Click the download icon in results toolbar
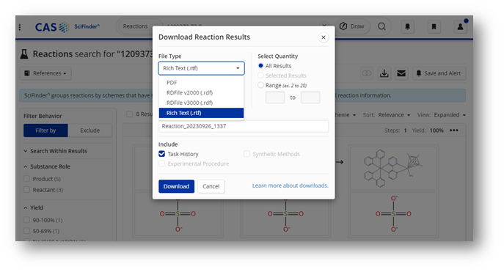504x272 pixels. click(x=384, y=73)
